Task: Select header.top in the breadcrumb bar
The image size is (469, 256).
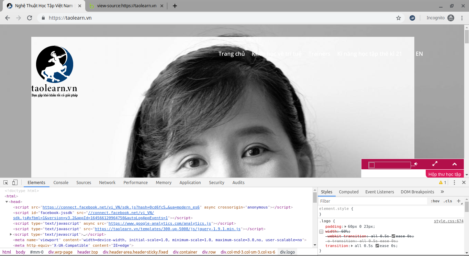Action: pos(88,252)
